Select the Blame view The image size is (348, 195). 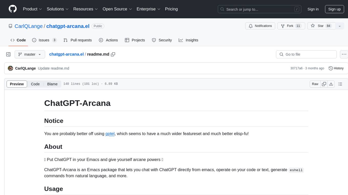click(52, 84)
